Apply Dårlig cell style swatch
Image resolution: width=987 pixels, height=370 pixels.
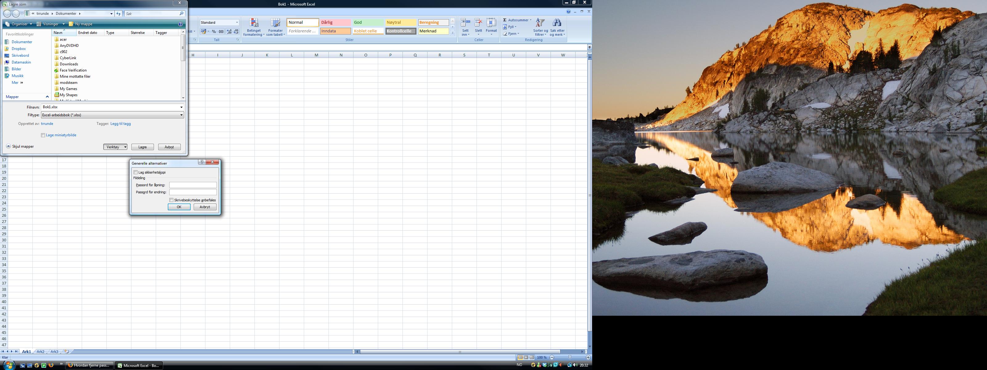pyautogui.click(x=335, y=22)
